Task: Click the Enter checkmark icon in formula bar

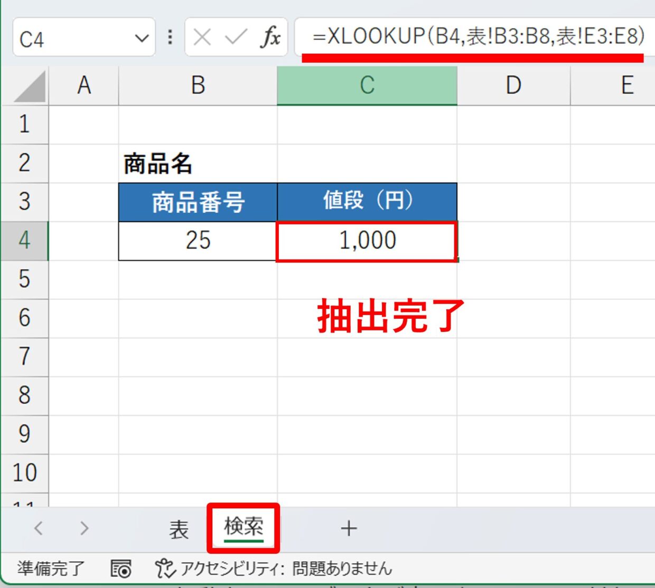Action: point(236,37)
